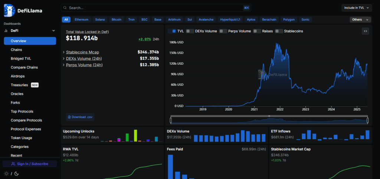Select the Ethereum chain tab

[82, 20]
